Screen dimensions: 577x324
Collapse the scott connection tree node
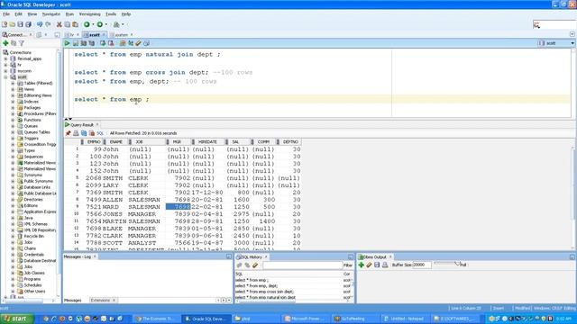[x=5, y=77]
